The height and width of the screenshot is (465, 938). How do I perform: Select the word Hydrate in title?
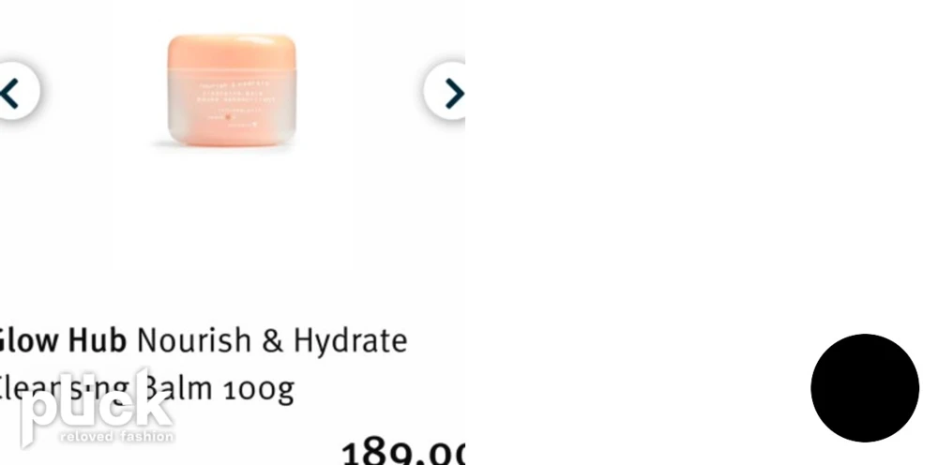pyautogui.click(x=350, y=341)
